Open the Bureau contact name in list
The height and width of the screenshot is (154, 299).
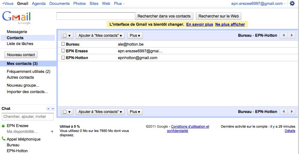[73, 44]
